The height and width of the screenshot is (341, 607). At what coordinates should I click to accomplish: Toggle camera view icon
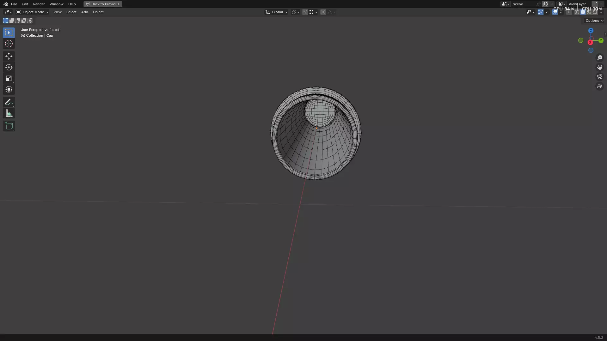(599, 77)
